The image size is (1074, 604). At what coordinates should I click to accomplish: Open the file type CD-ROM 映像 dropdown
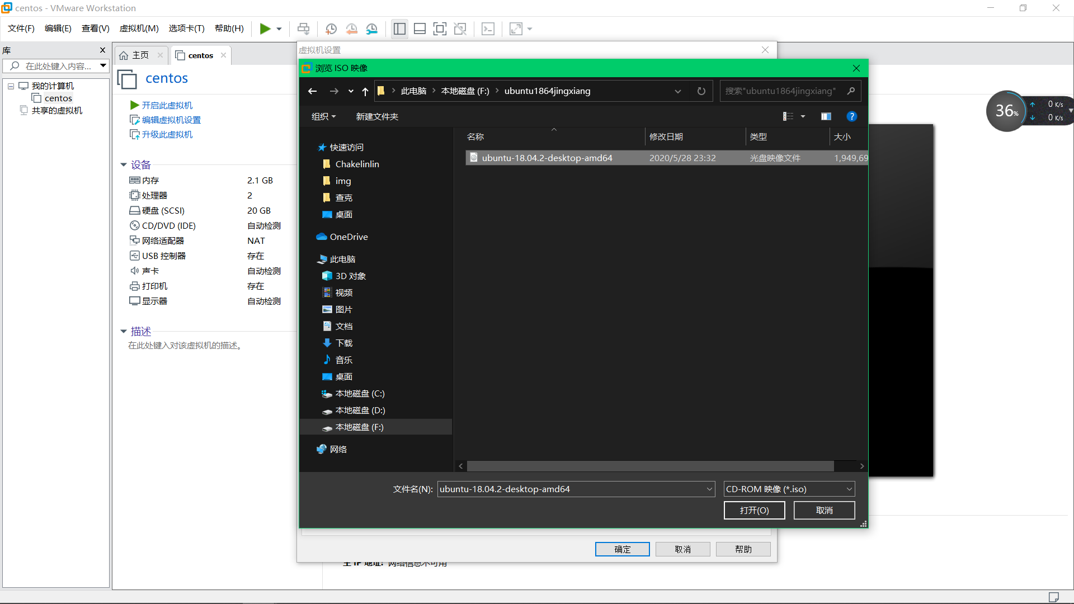789,489
